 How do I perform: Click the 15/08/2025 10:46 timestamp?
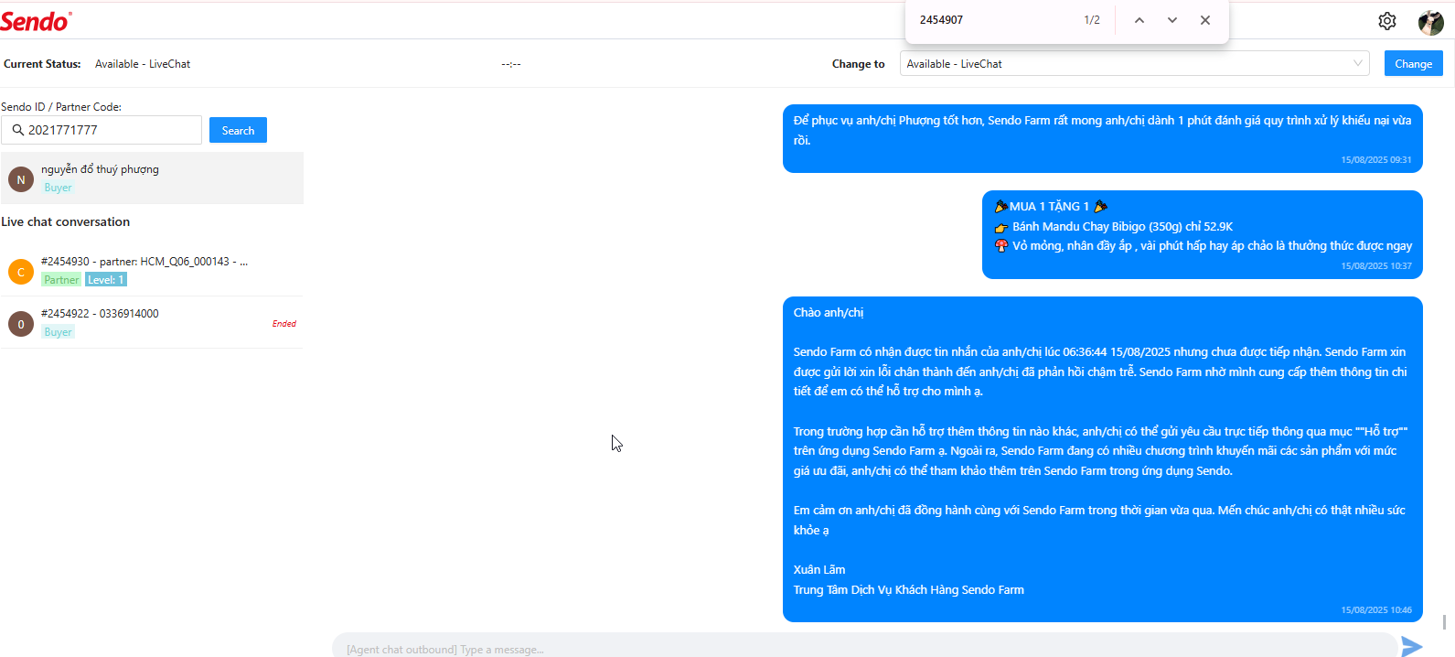[1376, 610]
